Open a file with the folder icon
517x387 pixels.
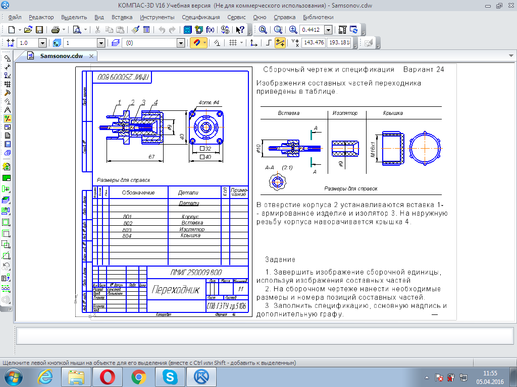(x=28, y=30)
